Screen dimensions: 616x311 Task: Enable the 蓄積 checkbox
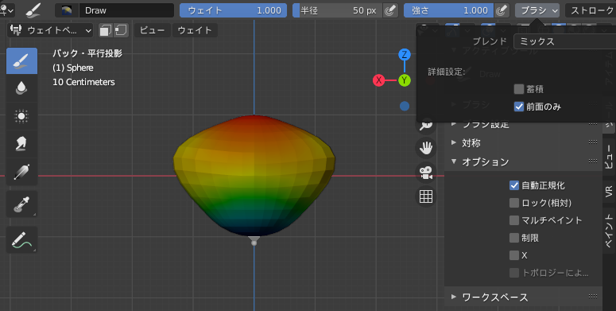coord(519,89)
